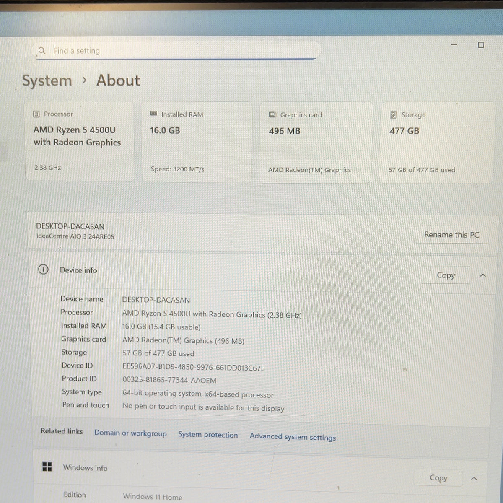Minimize the Settings window
This screenshot has height=503, width=503.
point(454,45)
